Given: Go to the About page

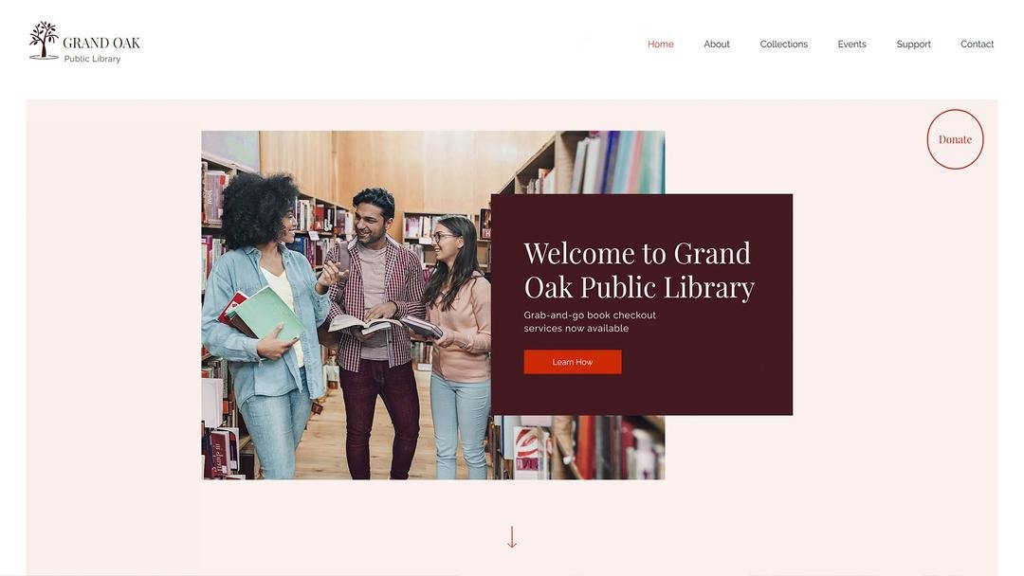Looking at the screenshot, I should (x=717, y=45).
